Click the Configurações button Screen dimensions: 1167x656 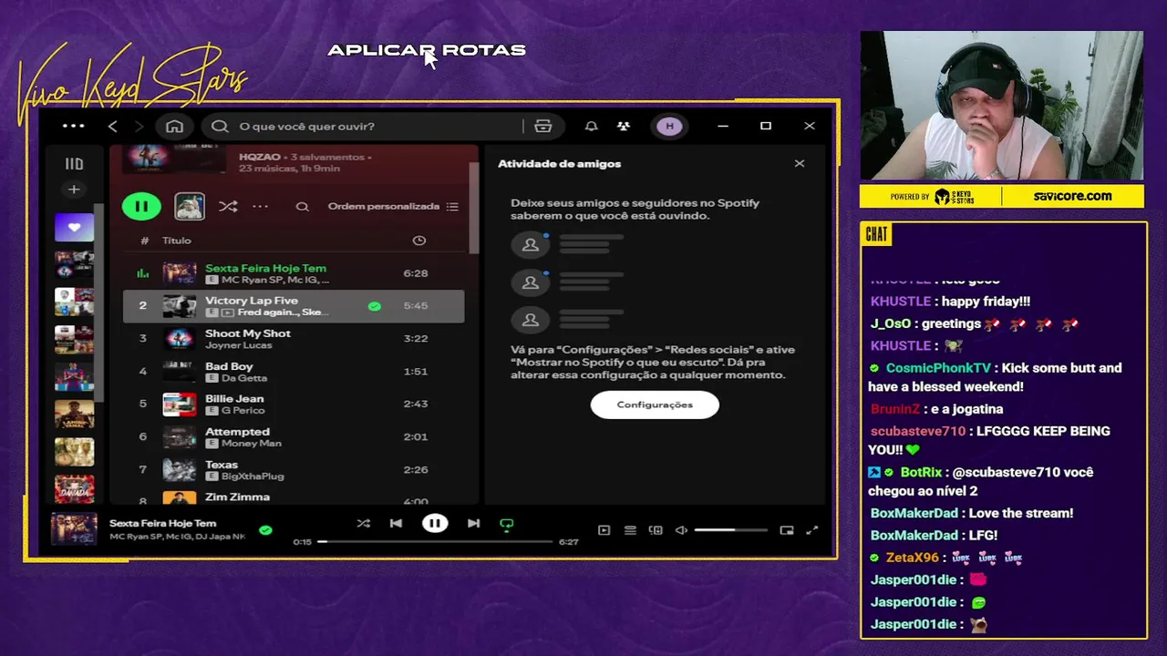(x=655, y=405)
